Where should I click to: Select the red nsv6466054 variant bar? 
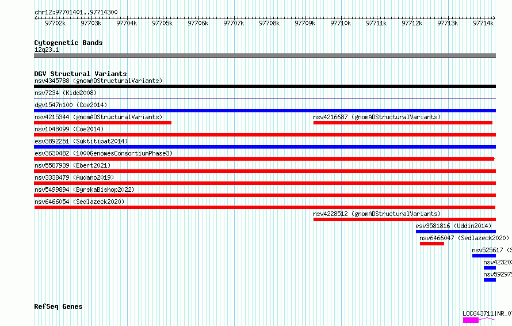tap(265, 207)
